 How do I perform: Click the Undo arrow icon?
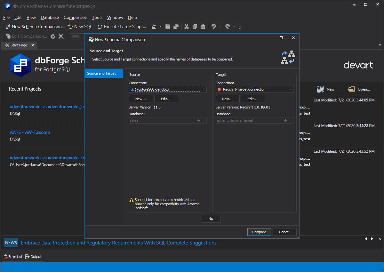(214, 27)
